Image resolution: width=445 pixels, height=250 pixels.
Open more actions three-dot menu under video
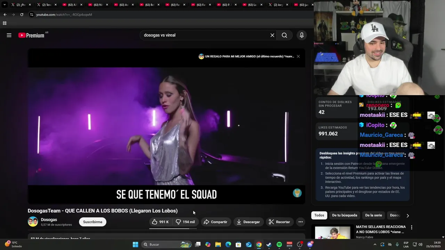(300, 222)
